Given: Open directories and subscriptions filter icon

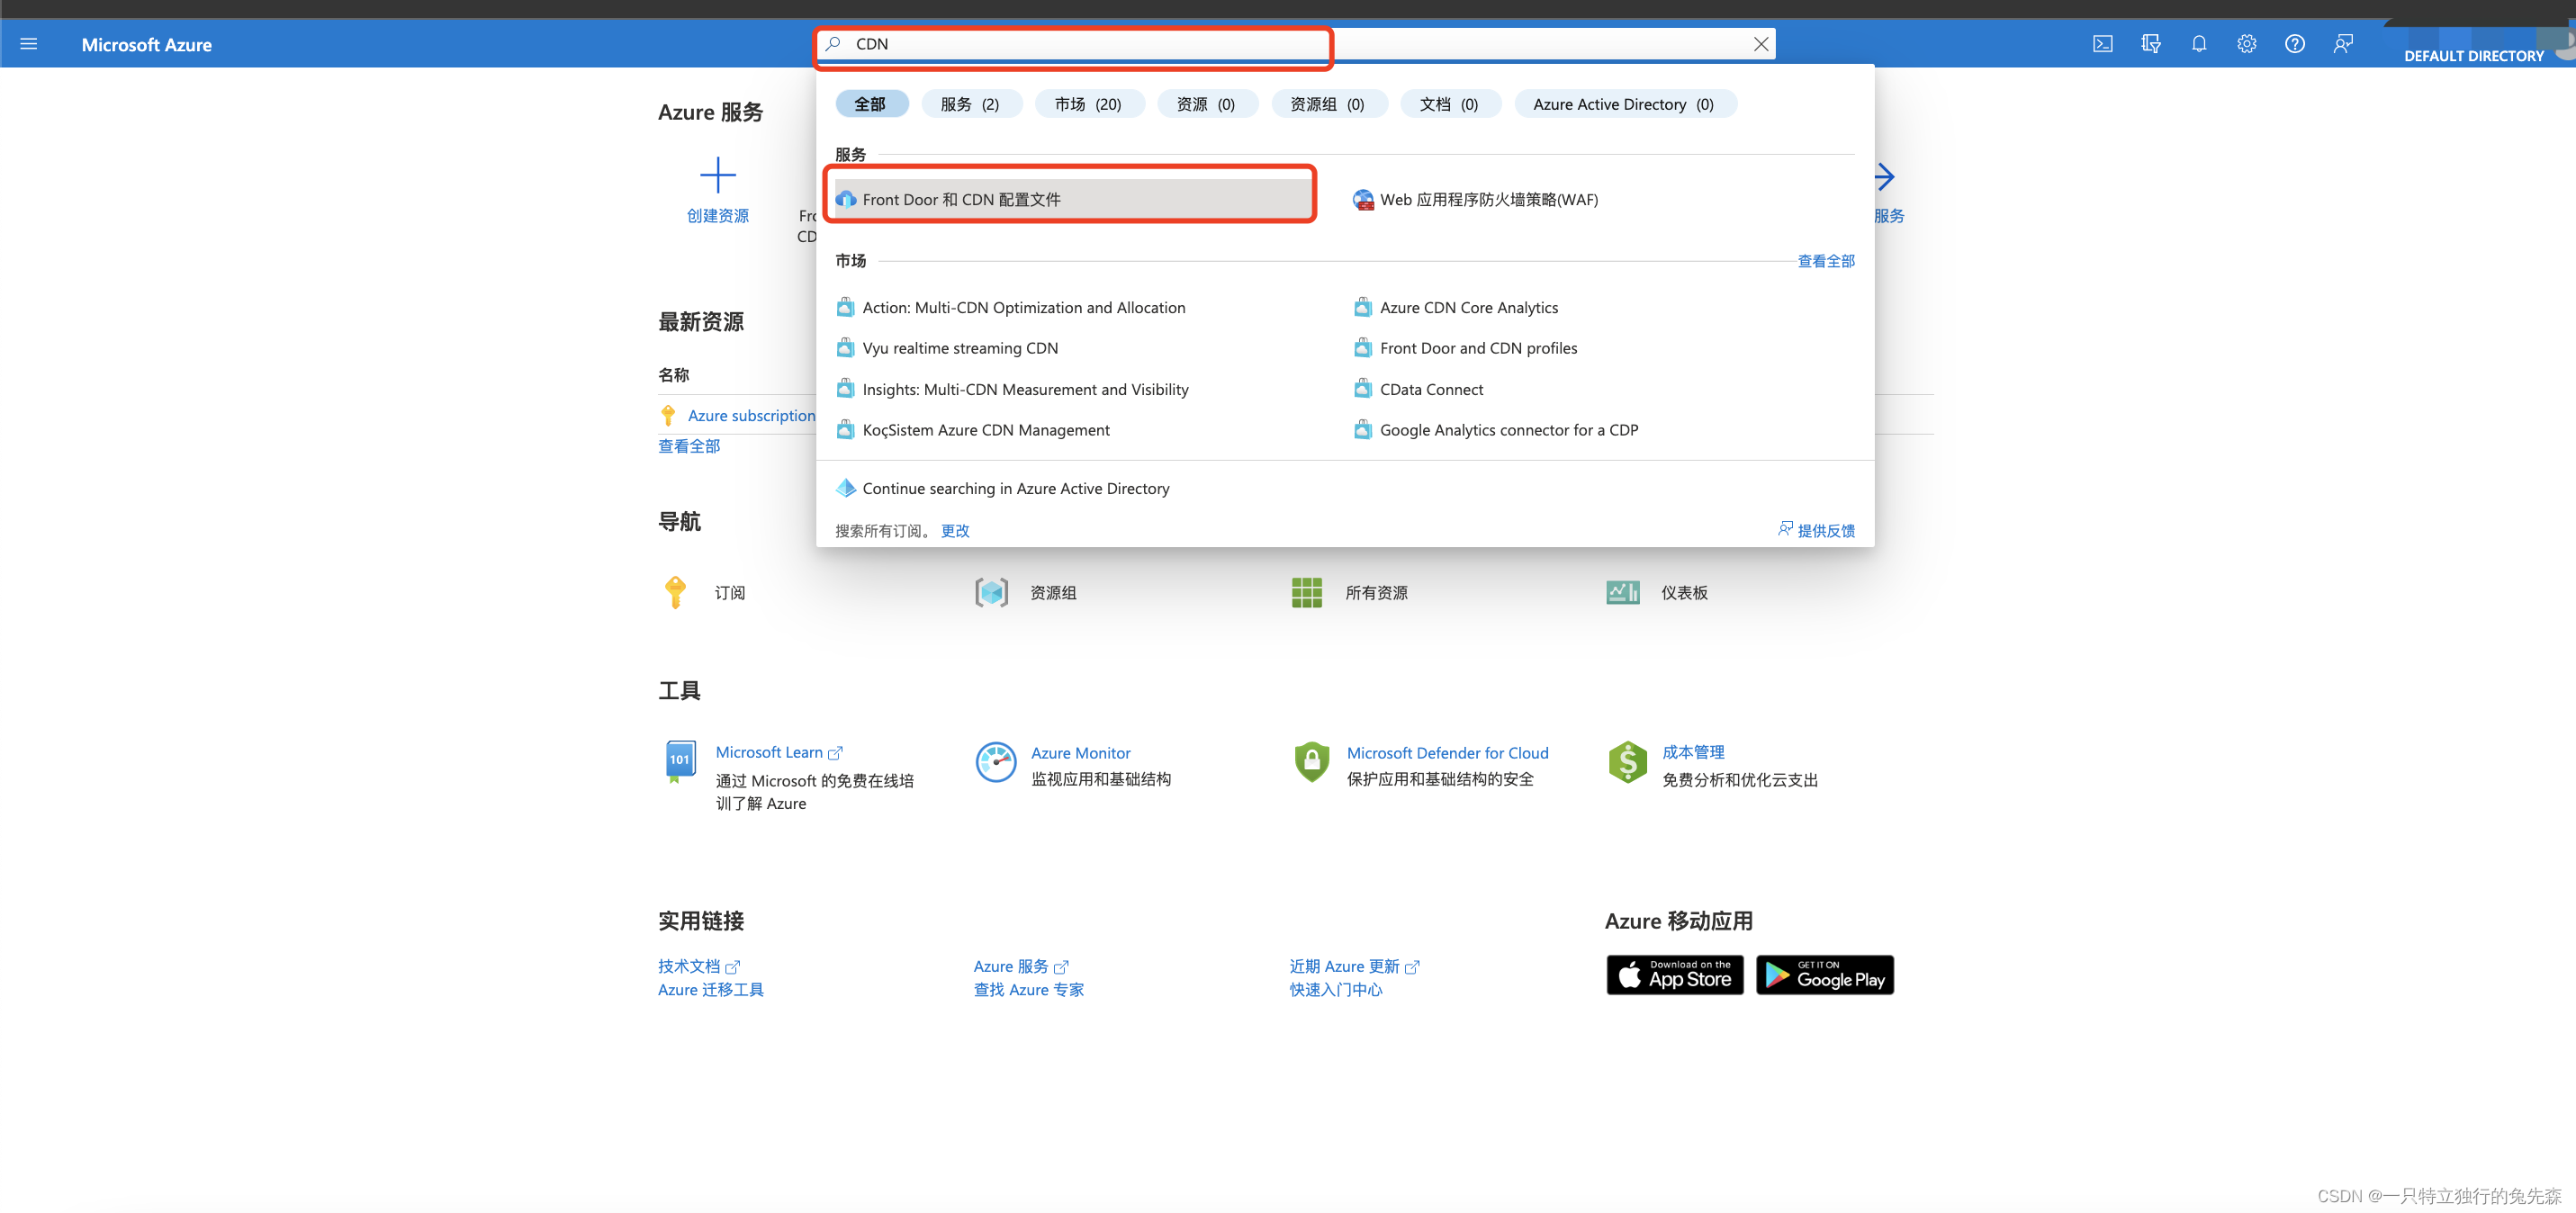Looking at the screenshot, I should pos(2150,44).
